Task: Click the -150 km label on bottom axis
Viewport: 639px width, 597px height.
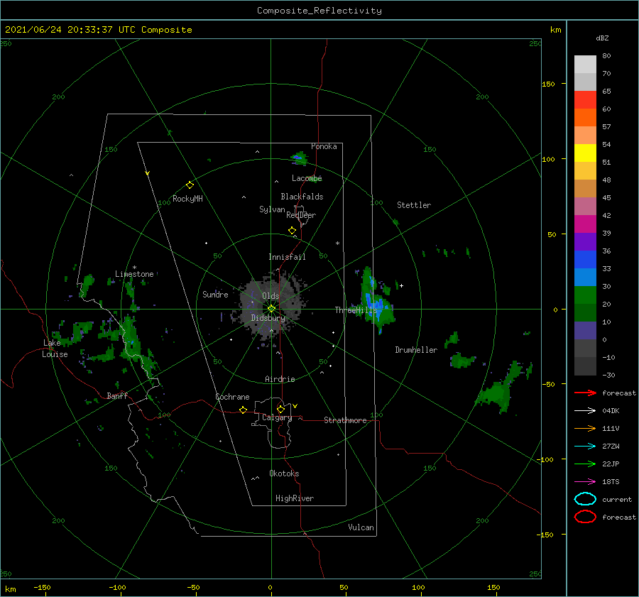Action: (42, 587)
